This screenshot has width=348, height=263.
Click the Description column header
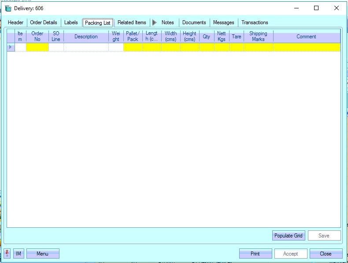point(86,37)
